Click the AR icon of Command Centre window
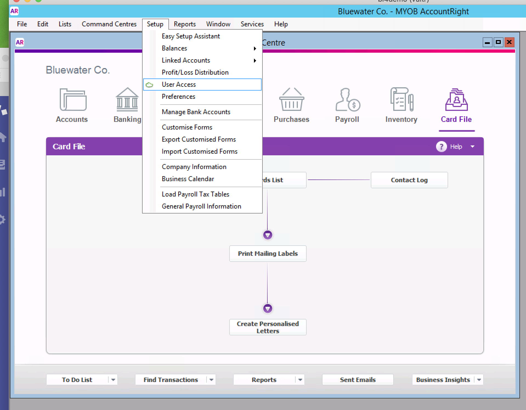This screenshot has width=526, height=410. tap(20, 42)
